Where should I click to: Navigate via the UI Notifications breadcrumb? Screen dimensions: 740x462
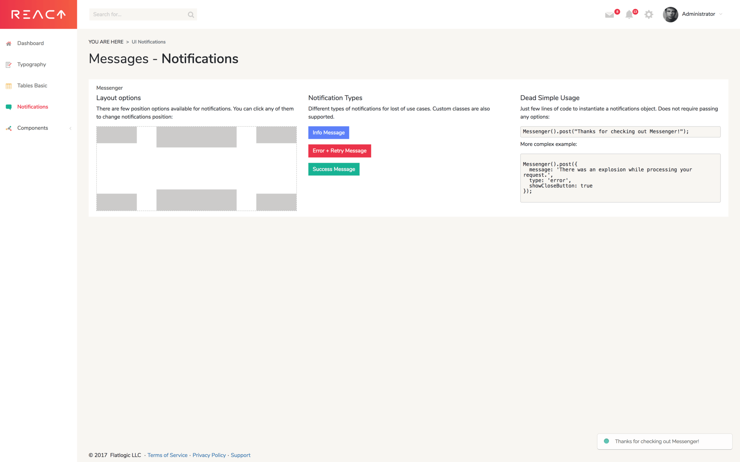pos(148,42)
